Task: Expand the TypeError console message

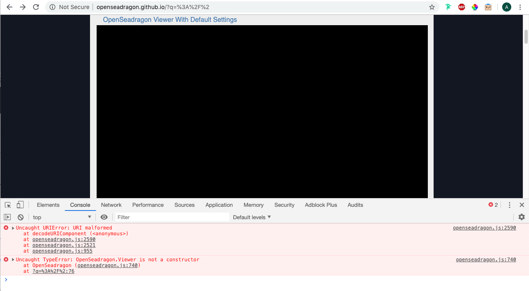Action: point(12,259)
